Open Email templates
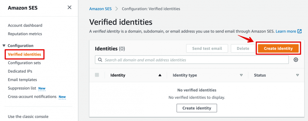 [x=22, y=80]
